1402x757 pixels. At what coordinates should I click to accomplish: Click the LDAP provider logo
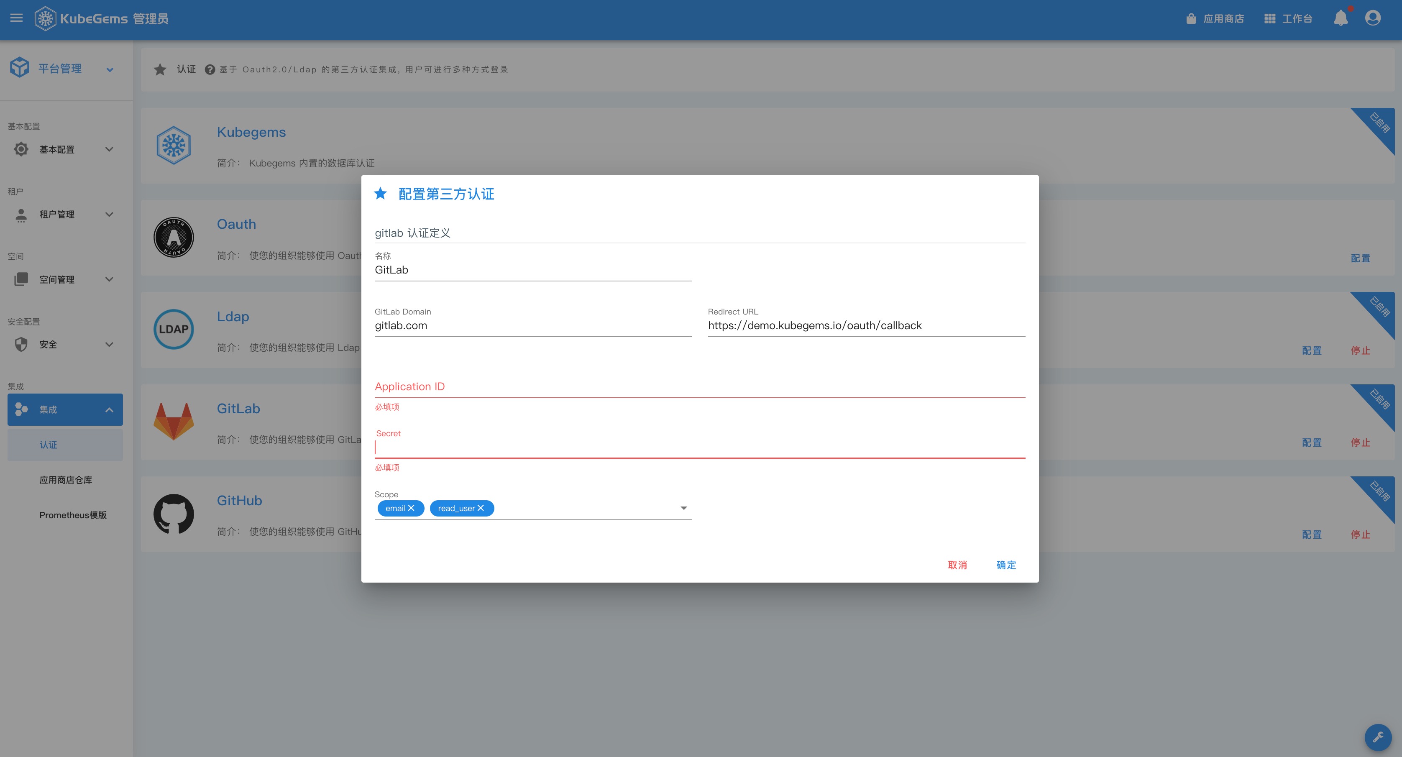click(x=174, y=329)
